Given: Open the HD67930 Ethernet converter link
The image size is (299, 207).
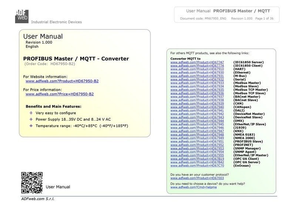Looking at the screenshot, I should 197,73.
